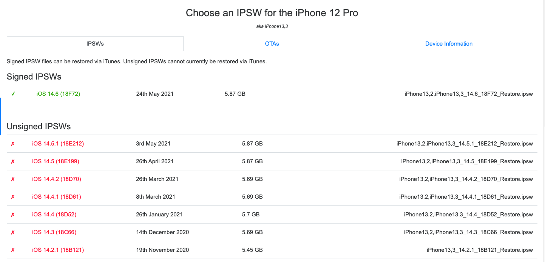
Task: Open the iOS 14.5 (18E199) link
Action: [55, 161]
